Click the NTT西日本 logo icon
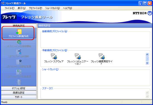This screenshot has height=105, width=153. [149, 13]
